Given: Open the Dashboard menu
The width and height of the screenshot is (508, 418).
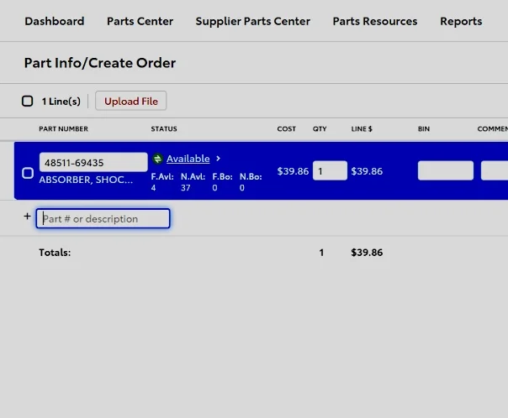Looking at the screenshot, I should point(54,21).
